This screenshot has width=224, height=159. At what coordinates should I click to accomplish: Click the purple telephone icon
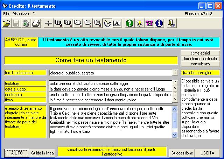pos(149,23)
